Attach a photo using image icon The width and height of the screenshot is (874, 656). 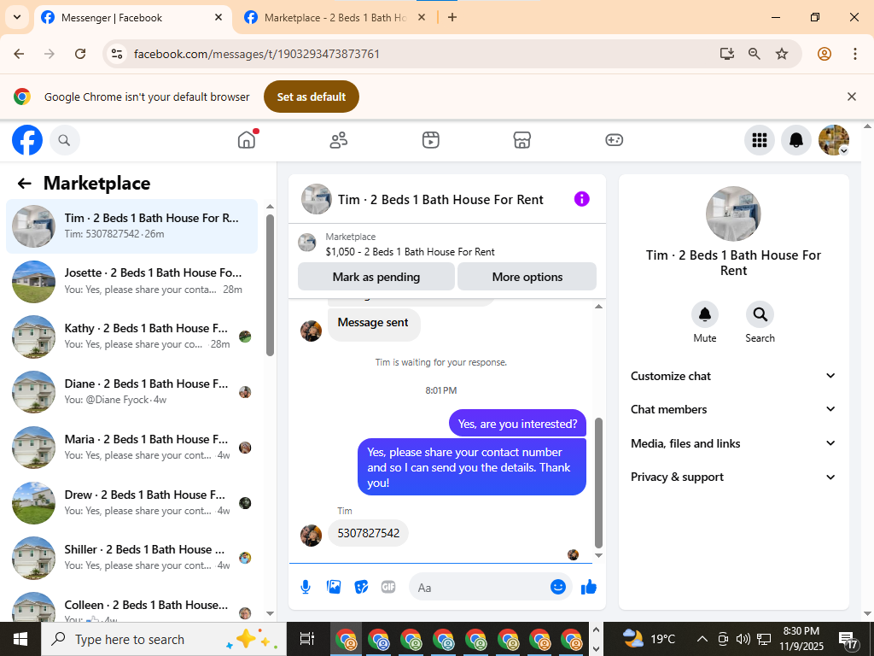point(334,587)
